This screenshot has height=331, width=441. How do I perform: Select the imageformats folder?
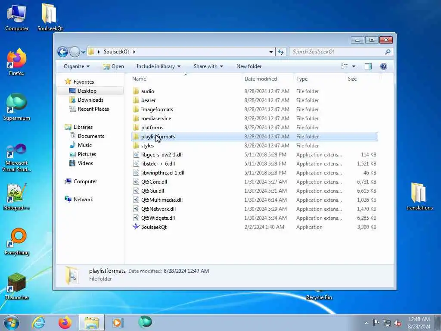pos(254,109)
